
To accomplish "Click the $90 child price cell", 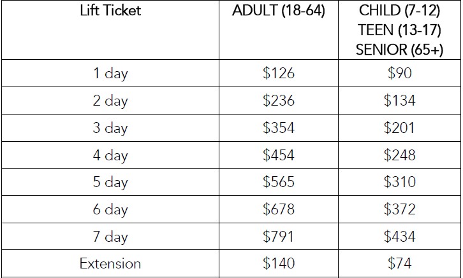I will 399,73.
